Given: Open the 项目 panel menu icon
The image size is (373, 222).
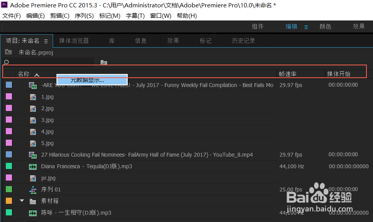Looking at the screenshot, I should click(x=46, y=41).
